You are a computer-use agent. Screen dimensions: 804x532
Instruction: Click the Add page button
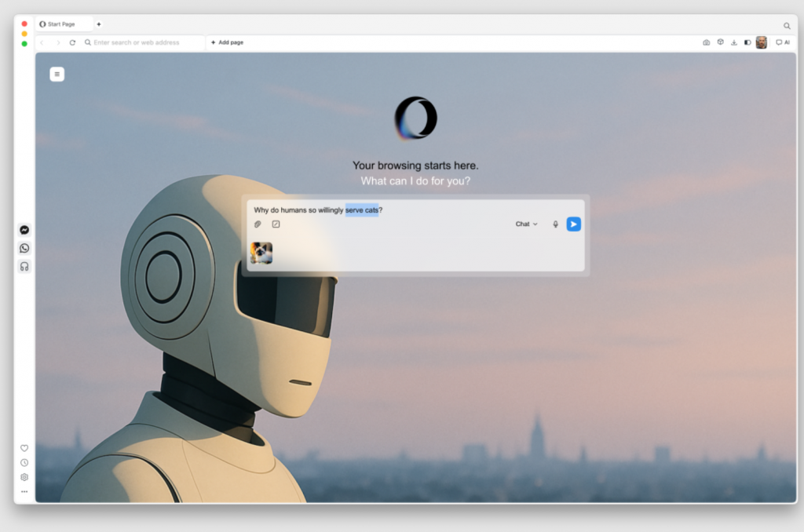click(227, 42)
